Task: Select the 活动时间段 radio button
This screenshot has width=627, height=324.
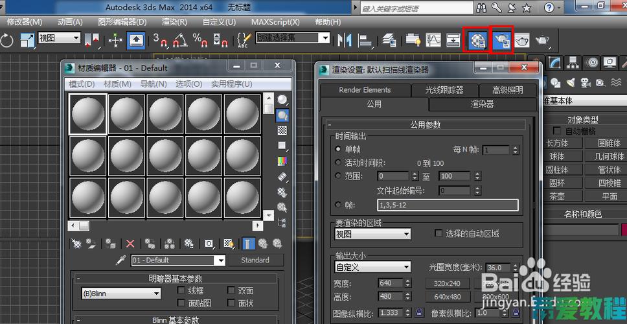Action: 338,163
